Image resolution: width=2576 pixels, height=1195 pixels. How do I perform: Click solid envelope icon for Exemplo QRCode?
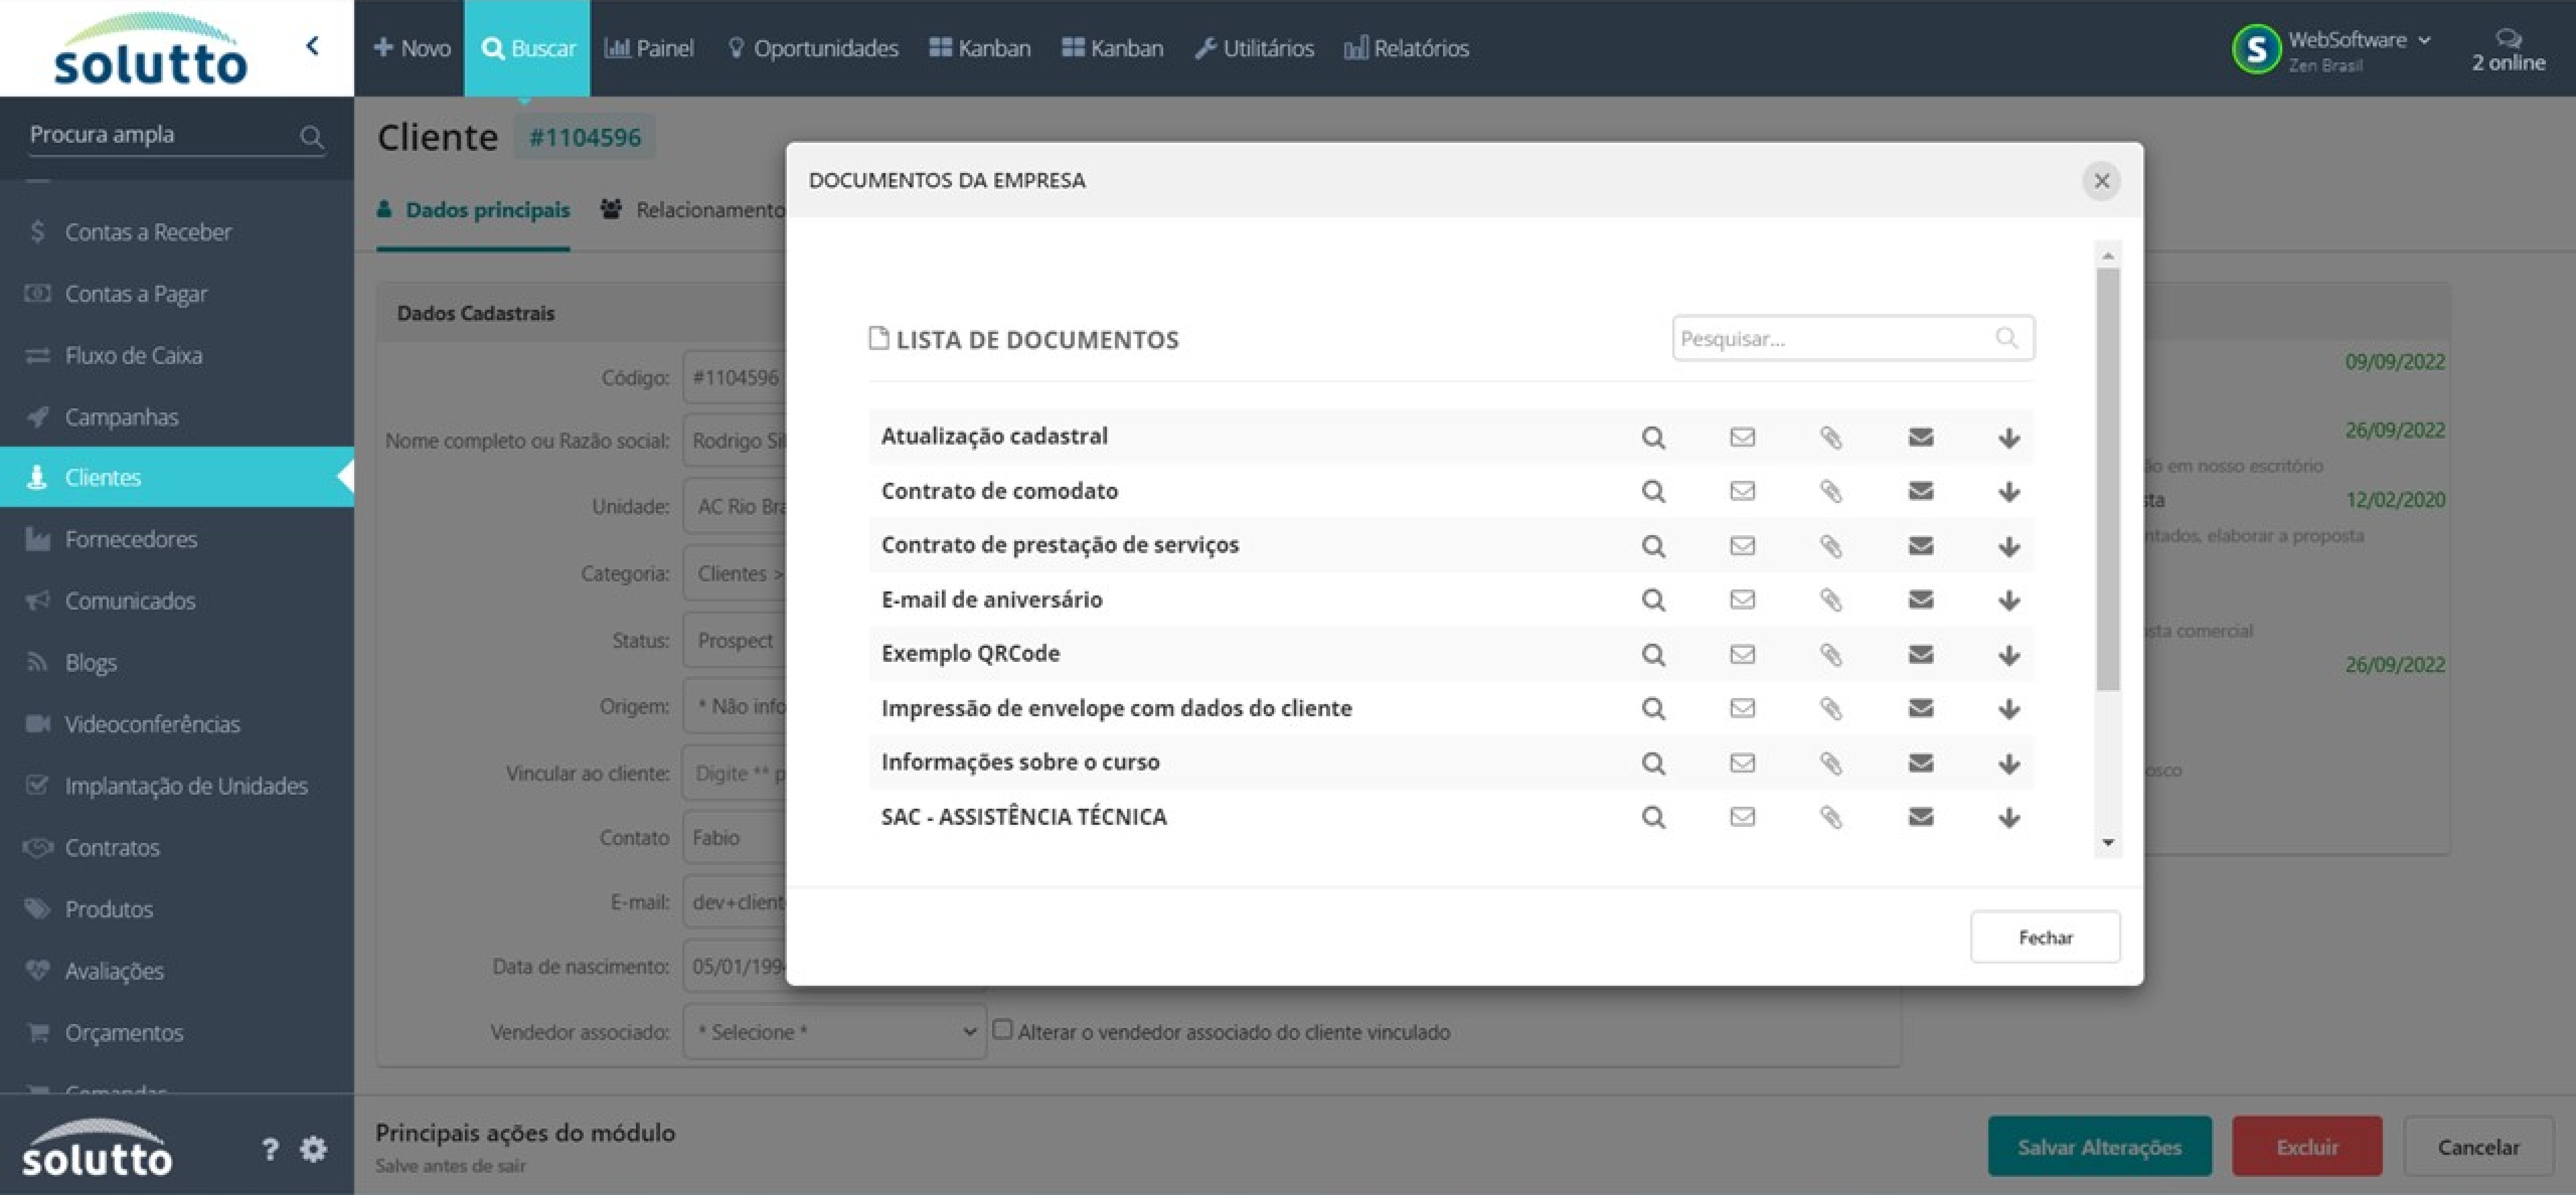click(x=1920, y=655)
